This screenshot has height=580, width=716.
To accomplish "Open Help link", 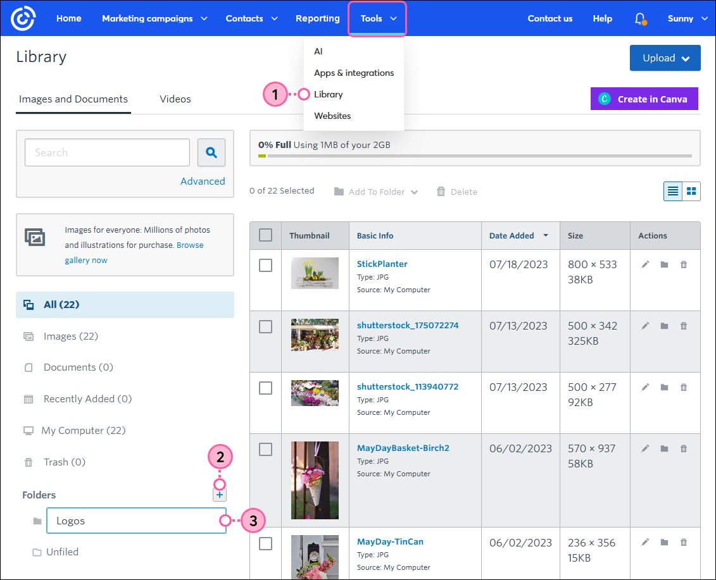I will (x=602, y=19).
